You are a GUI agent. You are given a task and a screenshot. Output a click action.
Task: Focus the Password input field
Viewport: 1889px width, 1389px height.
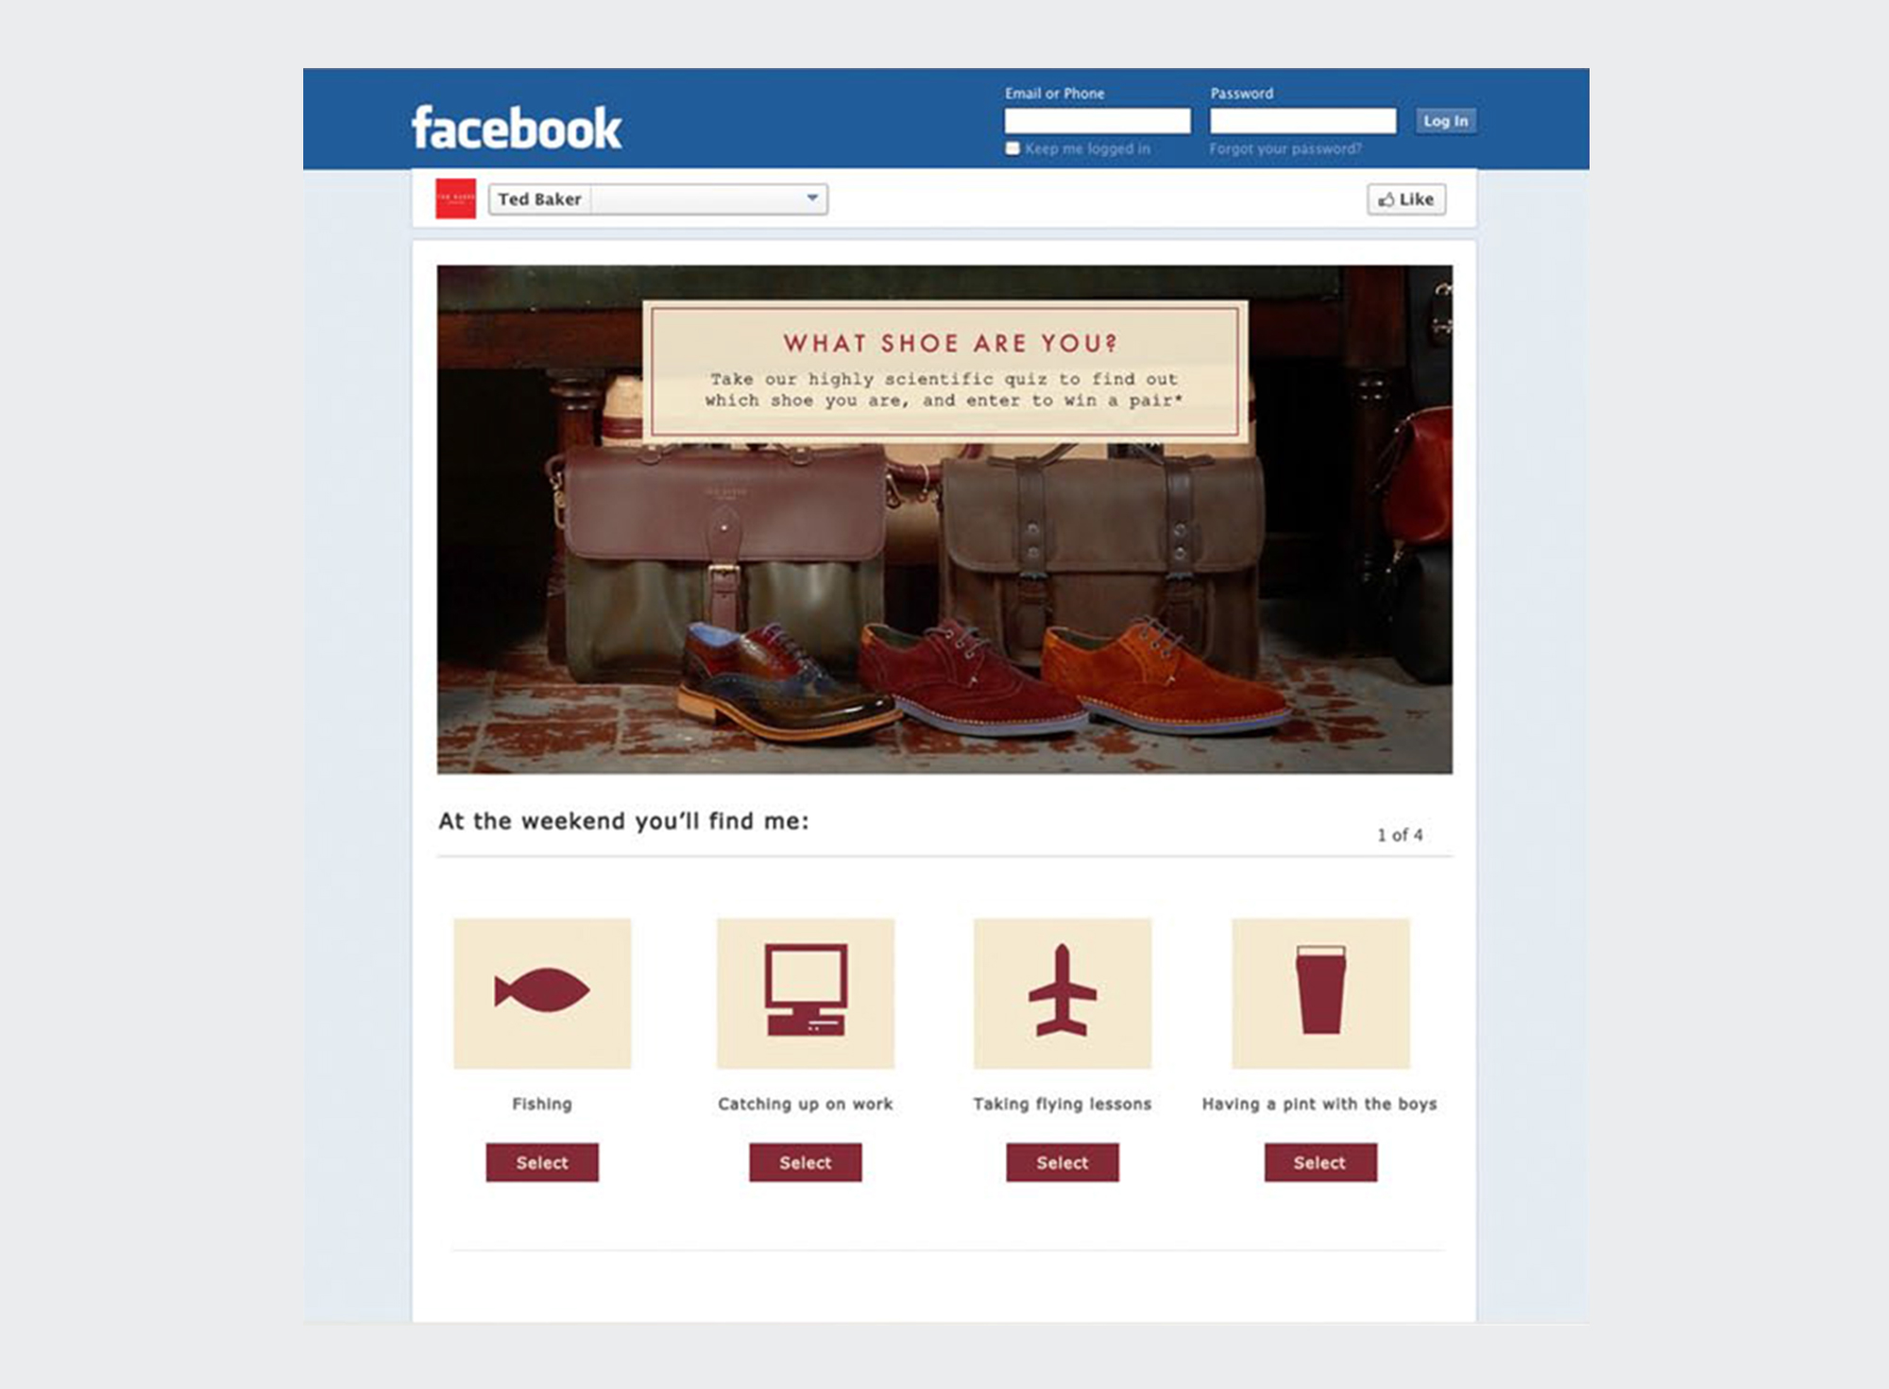(1303, 121)
